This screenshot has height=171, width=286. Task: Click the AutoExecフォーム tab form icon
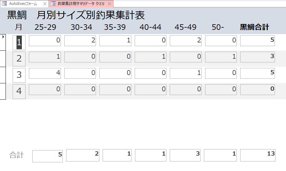tap(4, 3)
